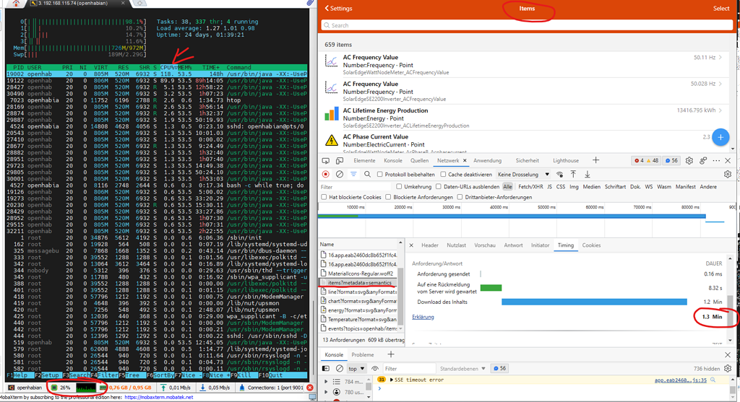Click the green server wait timing bar
This screenshot has width=740, height=402.
[491, 287]
